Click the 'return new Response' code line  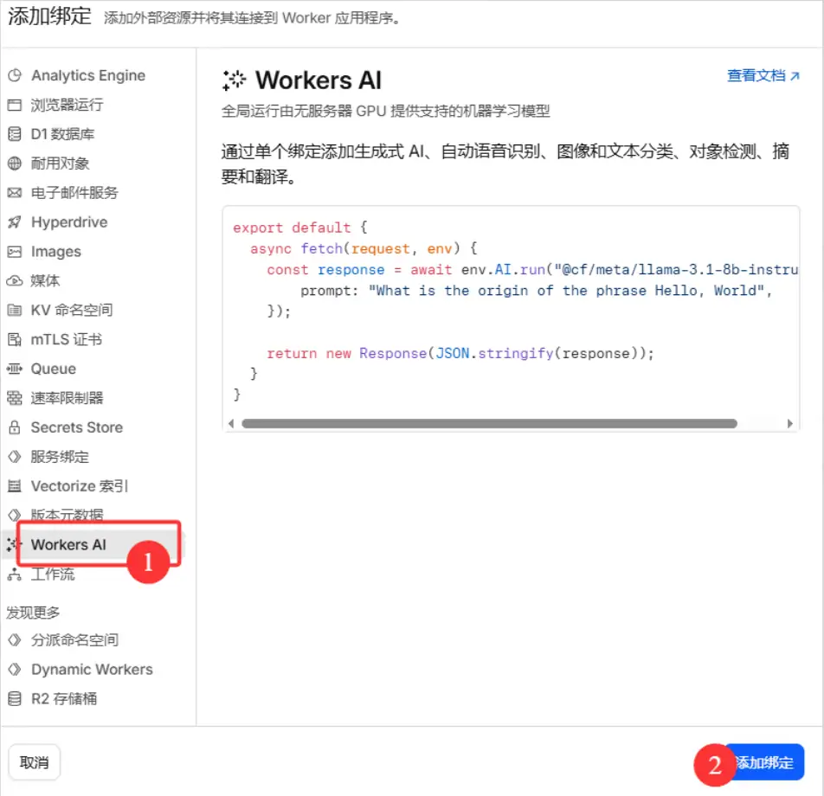pos(460,353)
